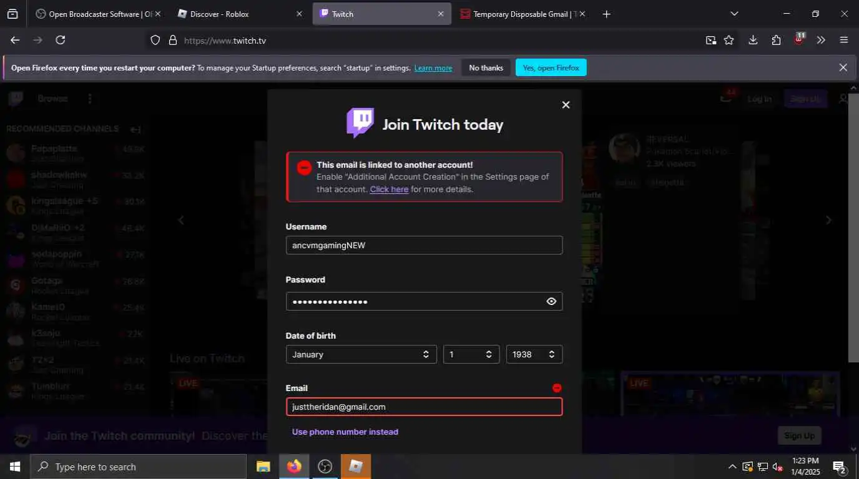
Task: Open OBS Studio from the taskbar
Action: coord(325,467)
